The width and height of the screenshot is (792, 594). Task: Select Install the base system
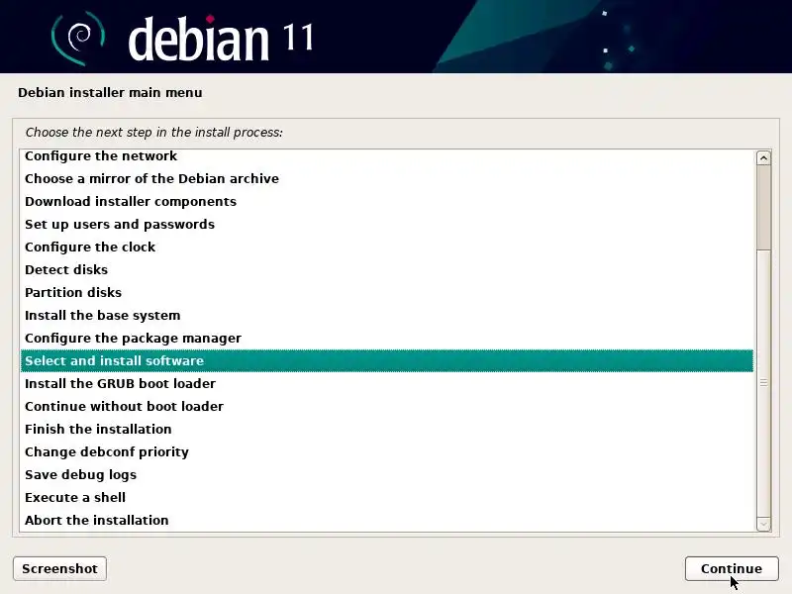tap(387, 315)
